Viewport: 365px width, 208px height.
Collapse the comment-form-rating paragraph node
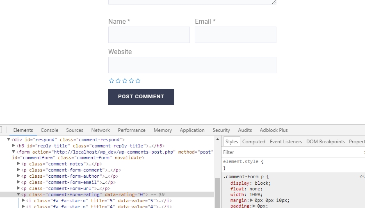tap(19, 194)
